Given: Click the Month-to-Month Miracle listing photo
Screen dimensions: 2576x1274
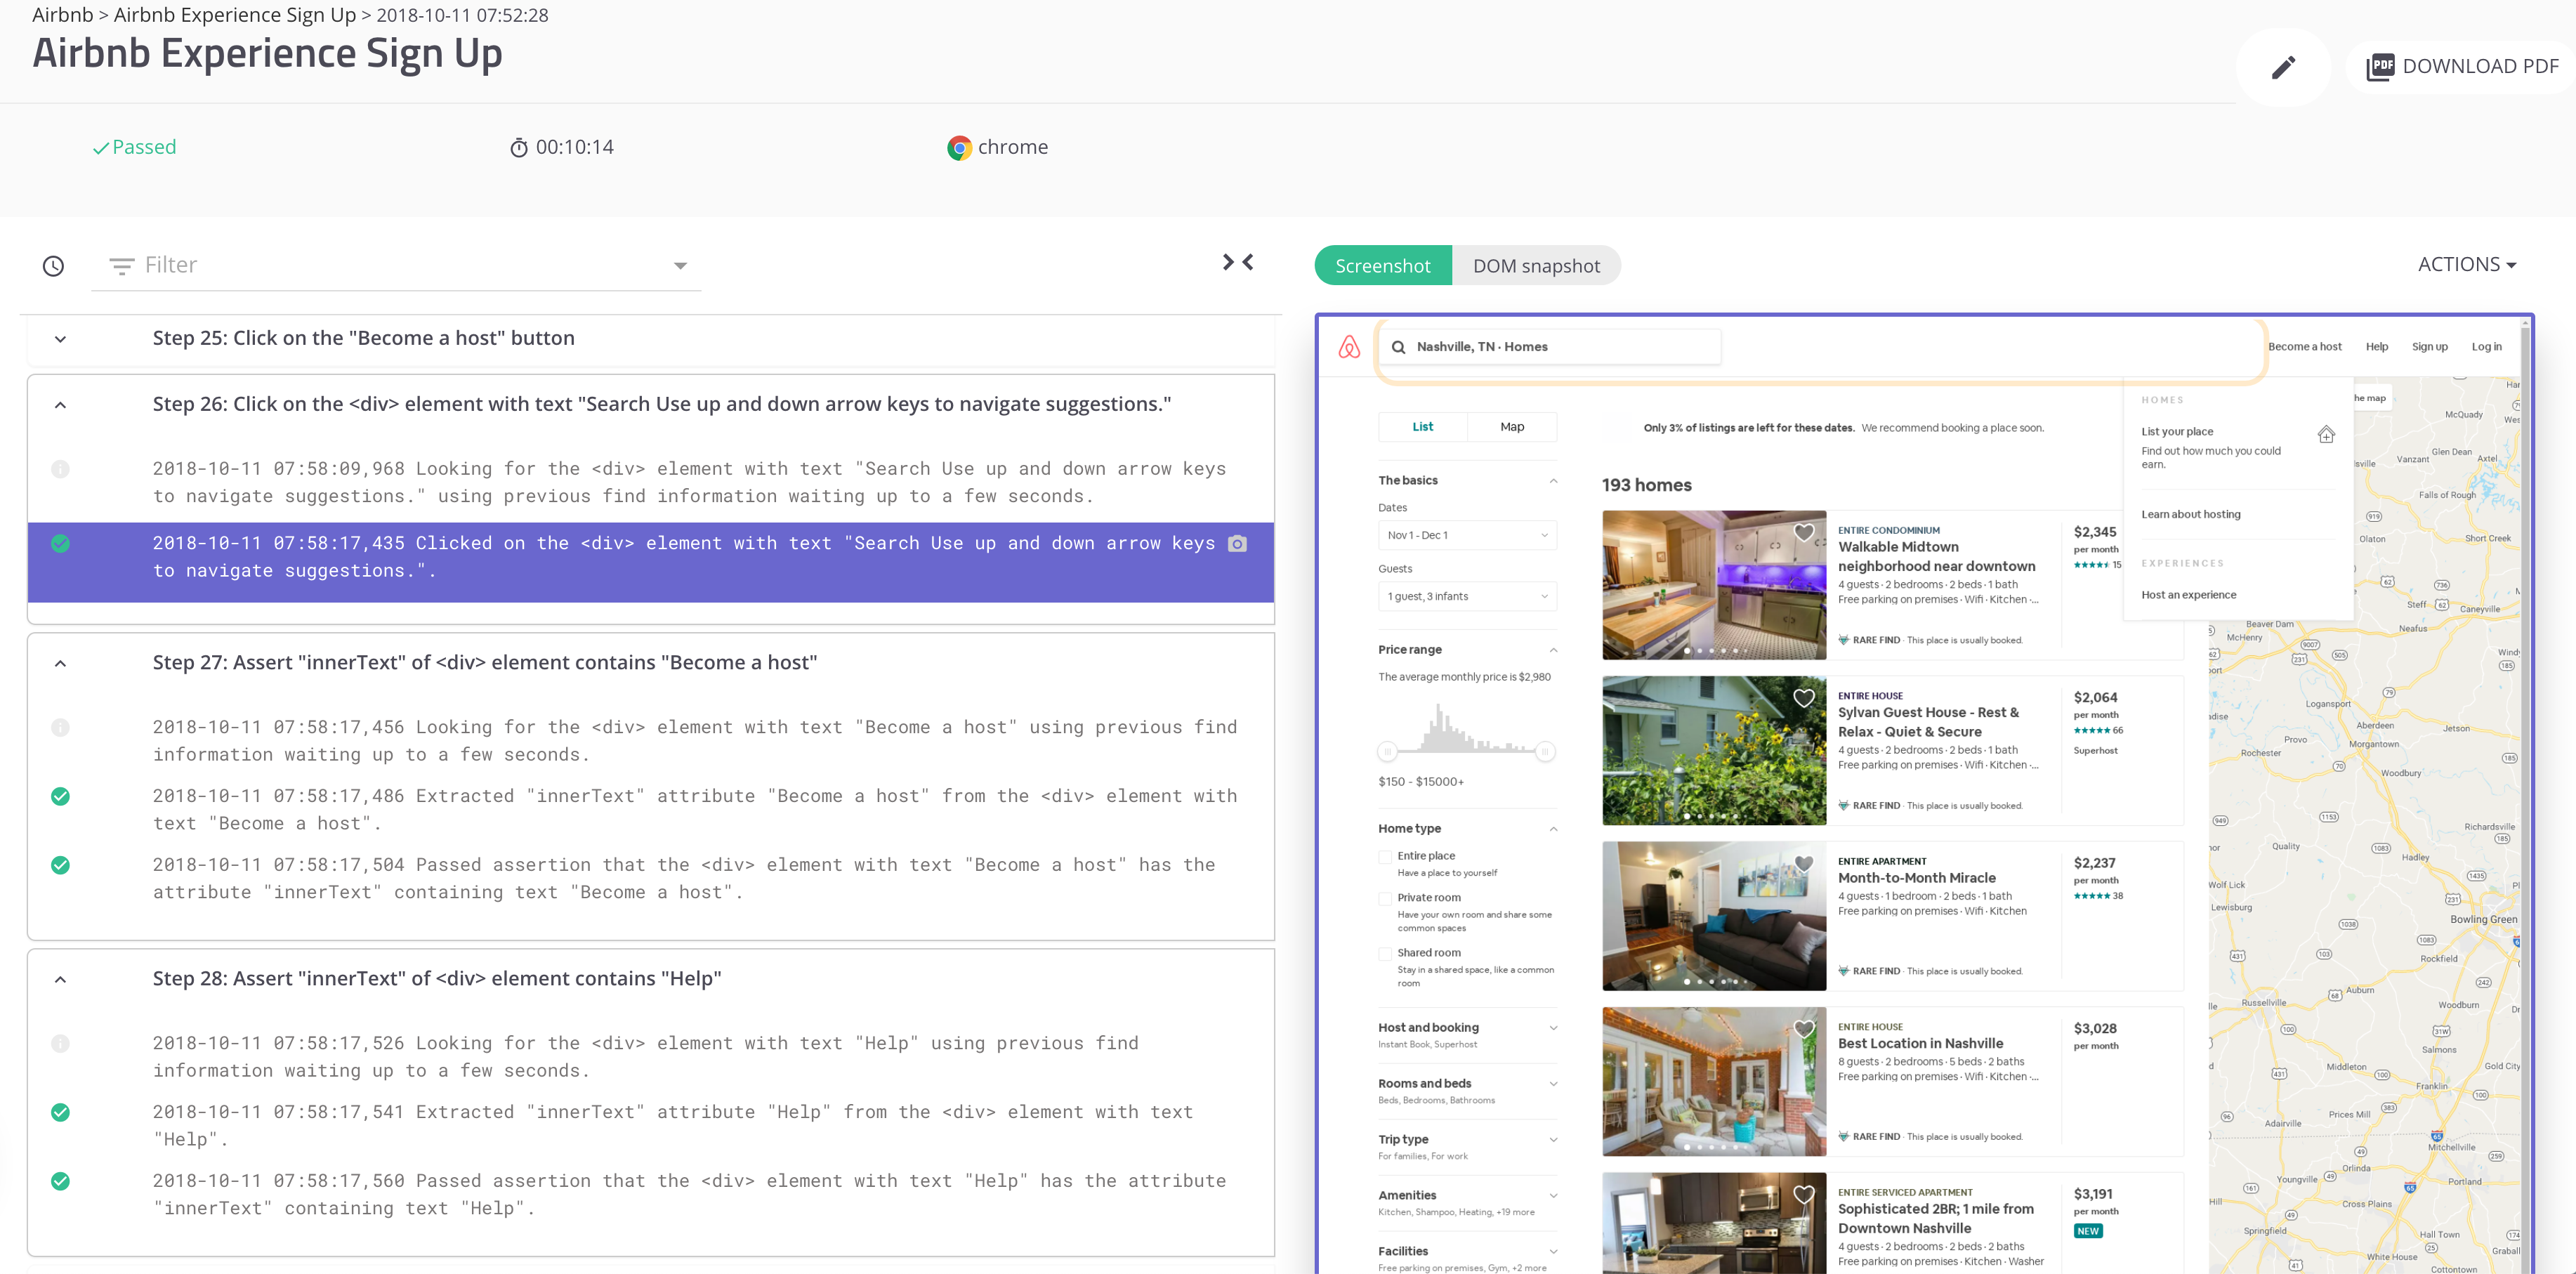Looking at the screenshot, I should tap(1714, 916).
